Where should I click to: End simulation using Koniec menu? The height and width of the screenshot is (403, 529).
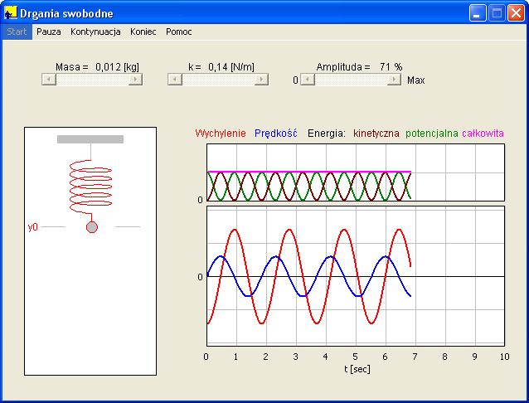143,32
